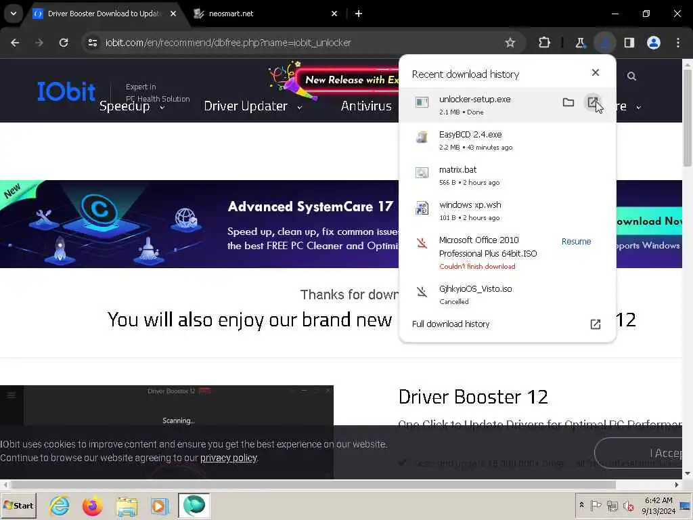Open Chrome three-dot menu
Screen dimensions: 693x520
[x=678, y=43]
